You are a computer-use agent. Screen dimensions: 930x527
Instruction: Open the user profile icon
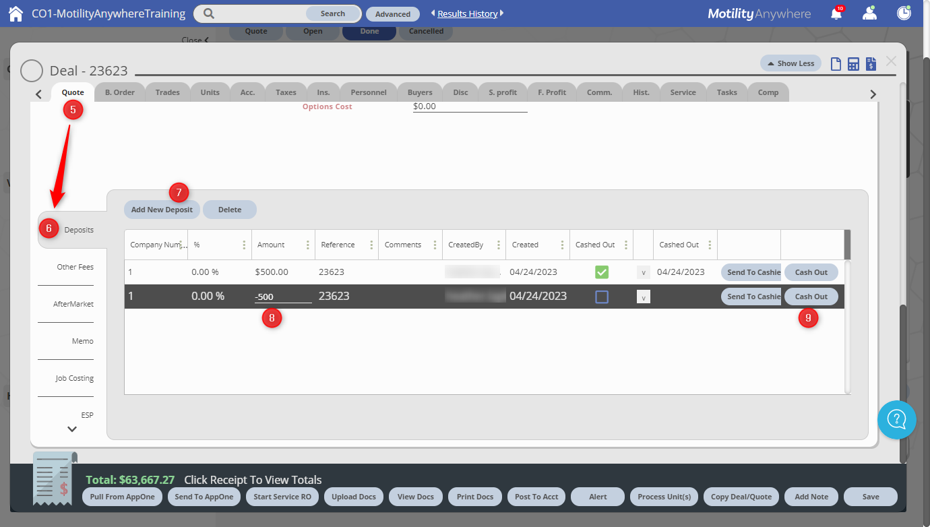pos(869,13)
